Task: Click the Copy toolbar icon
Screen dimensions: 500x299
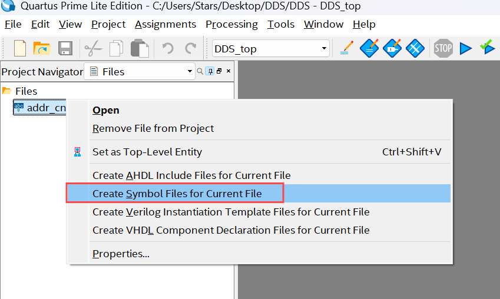Action: point(117,48)
